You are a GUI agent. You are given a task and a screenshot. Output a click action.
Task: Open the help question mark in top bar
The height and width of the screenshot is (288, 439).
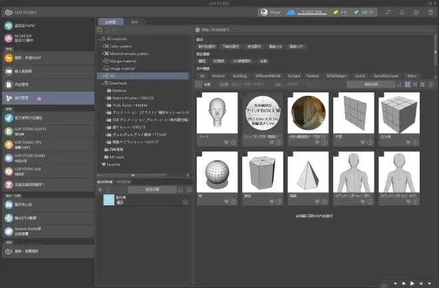(430, 13)
